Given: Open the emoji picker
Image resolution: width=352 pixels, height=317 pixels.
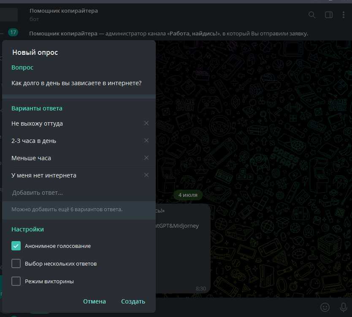Looking at the screenshot, I should (325, 307).
